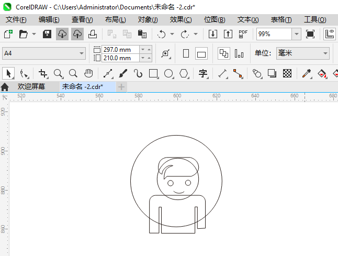Add a new document with plus tab
Viewport: 338px width, 256px height.
[x=121, y=87]
